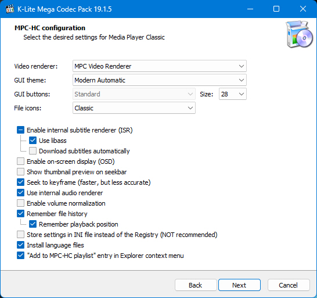Screen dimensions: 317x298
Task: Click the K-Lite clapperboard icon in title bar
Action: 9,9
